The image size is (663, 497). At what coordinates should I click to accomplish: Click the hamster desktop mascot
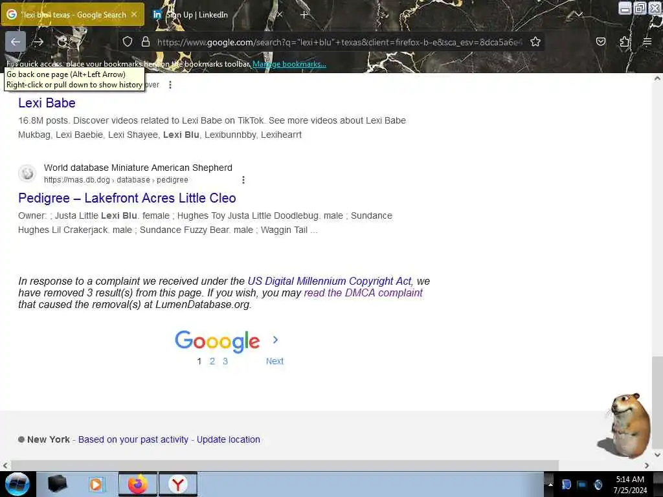click(625, 426)
